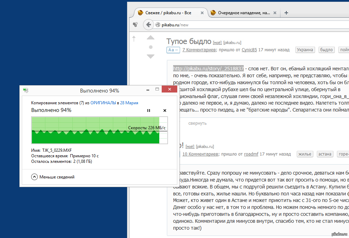Toggle the "Aa –" font size button
Screen dimensions: 349x238
click(173, 50)
